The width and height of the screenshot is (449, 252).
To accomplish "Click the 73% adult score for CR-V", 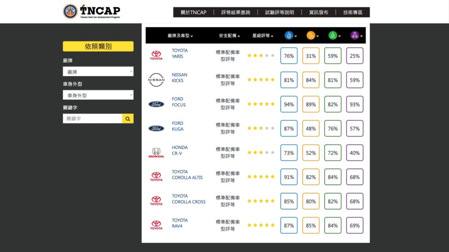I will coord(289,153).
